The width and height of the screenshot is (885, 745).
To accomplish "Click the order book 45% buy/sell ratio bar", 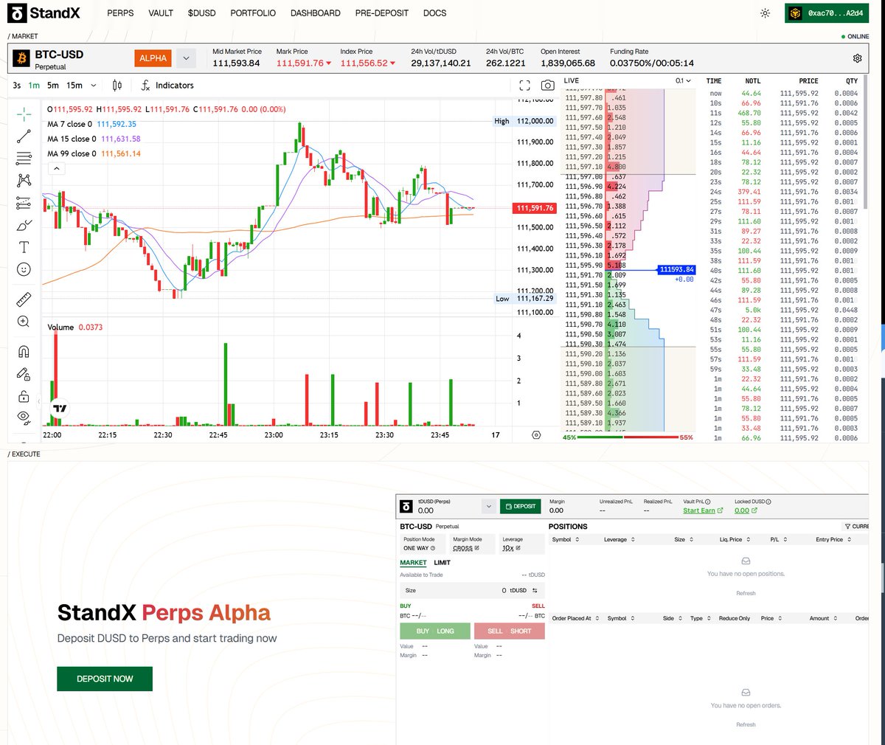I will (x=628, y=437).
